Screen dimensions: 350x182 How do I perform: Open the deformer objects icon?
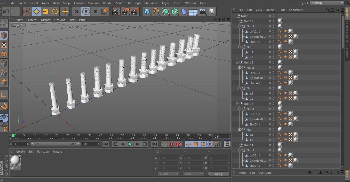[184, 11]
